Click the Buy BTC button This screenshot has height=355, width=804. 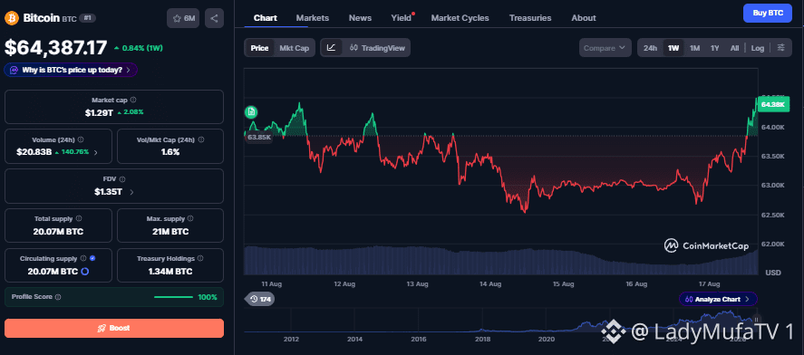767,13
